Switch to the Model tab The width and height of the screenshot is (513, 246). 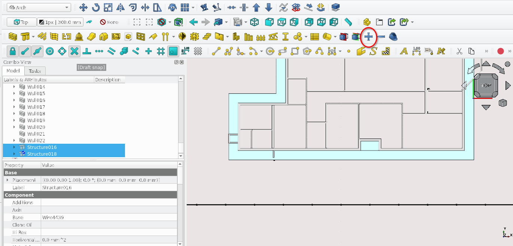[13, 71]
